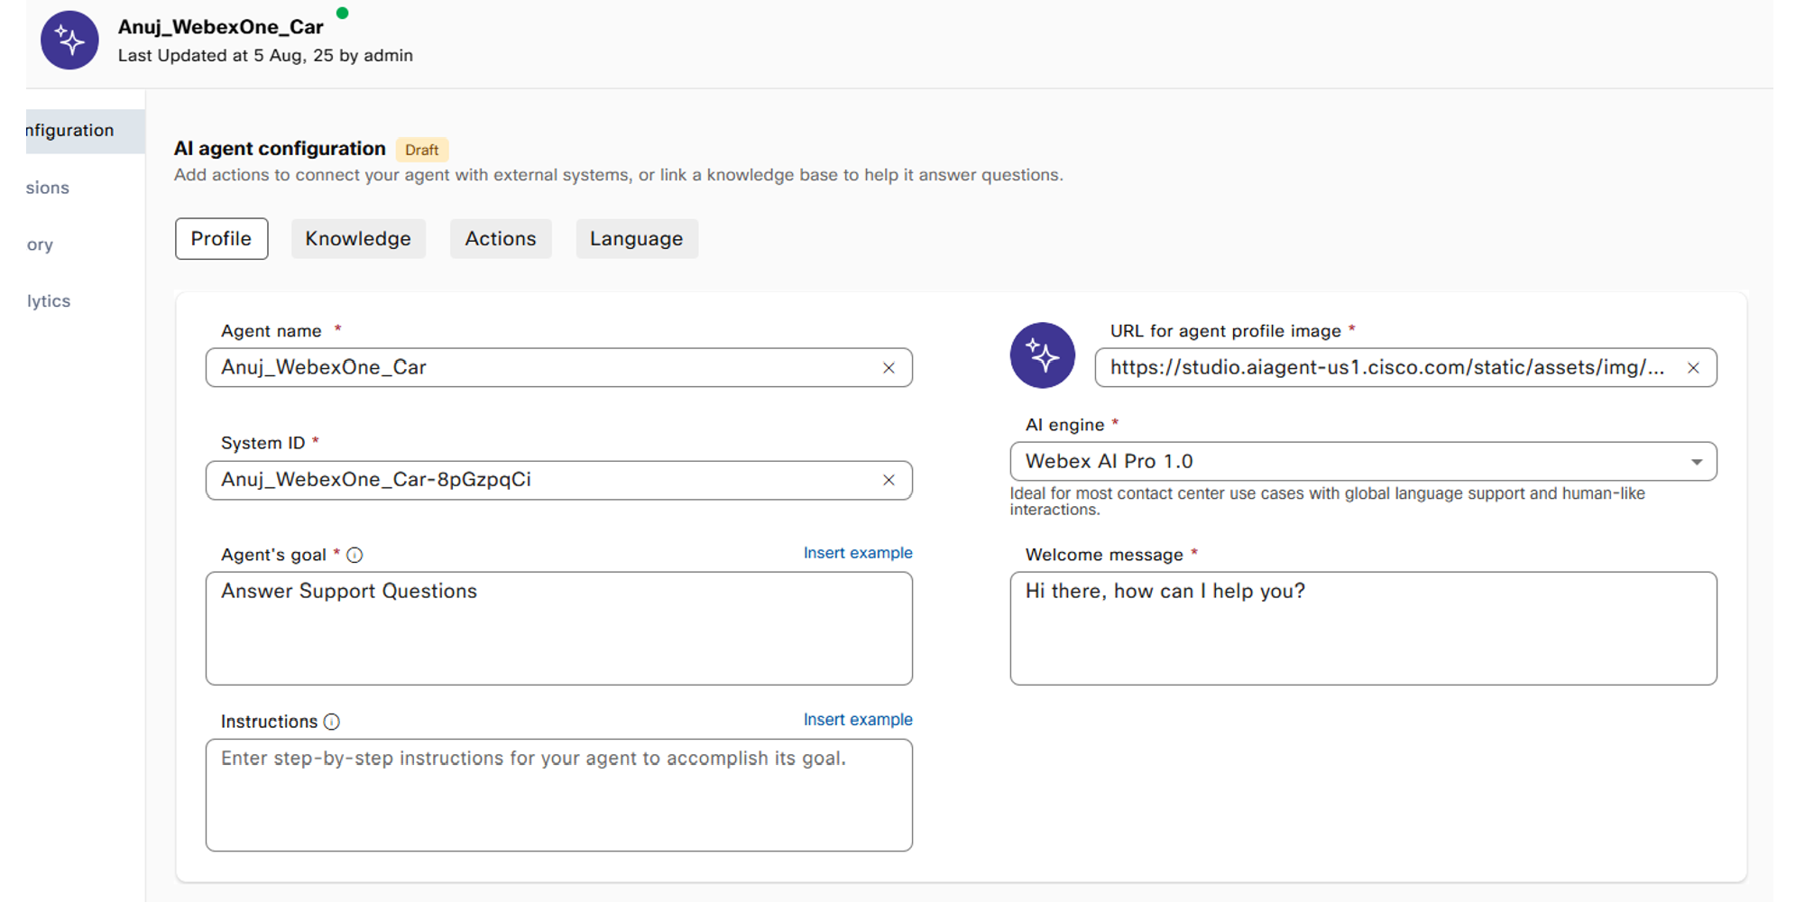1814x921 pixels.
Task: Click the Anuj_WebexOne_Car header title
Action: coord(221,27)
